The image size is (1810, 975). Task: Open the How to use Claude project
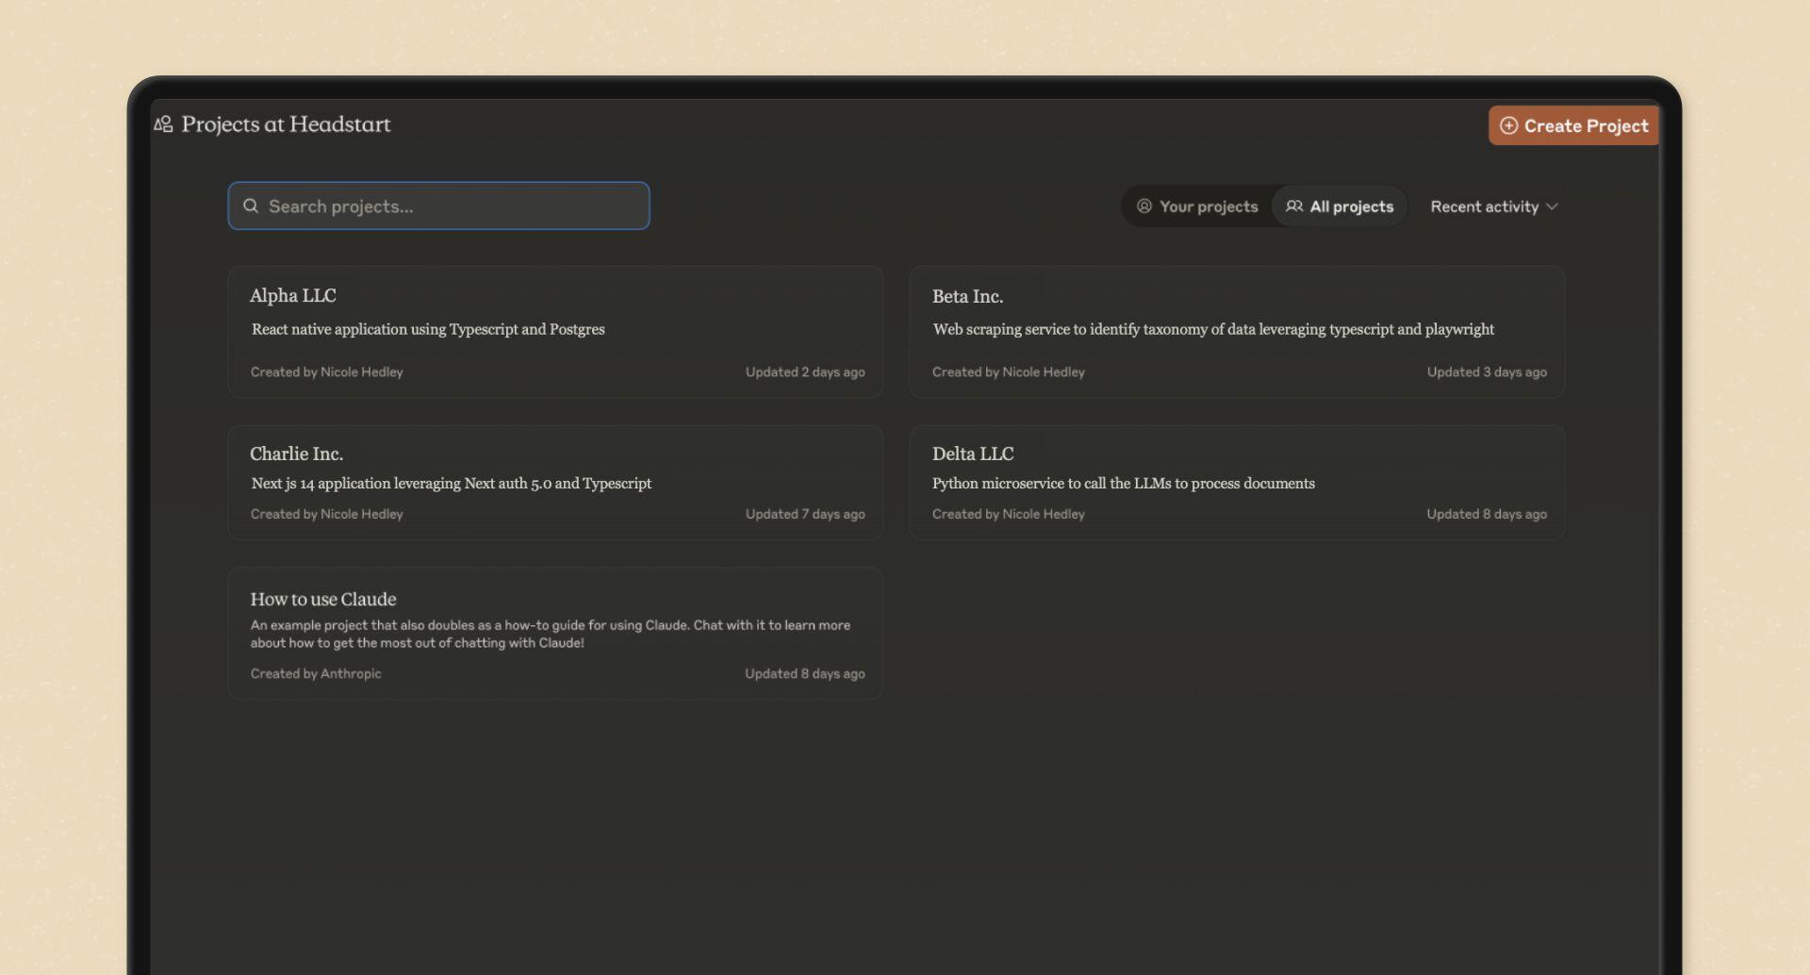[555, 633]
